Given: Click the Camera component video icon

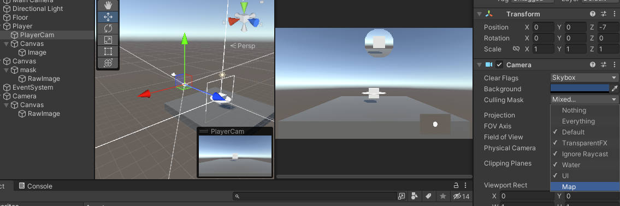Looking at the screenshot, I should pyautogui.click(x=489, y=64).
